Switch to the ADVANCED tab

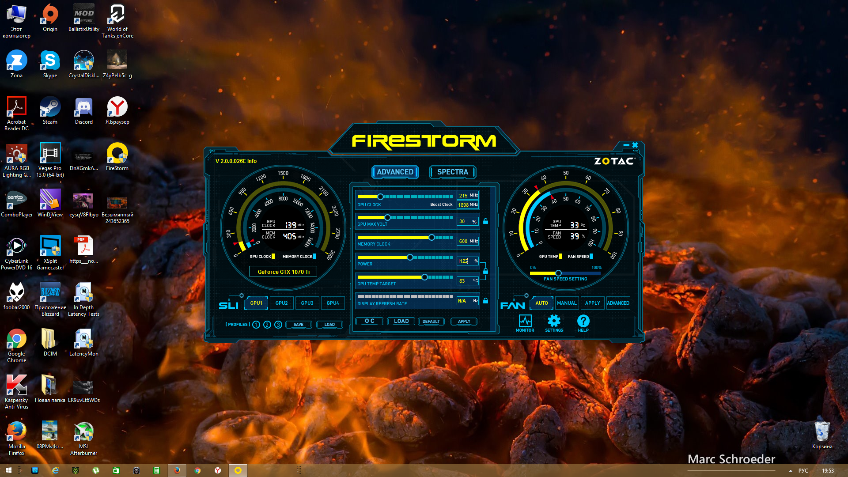(x=395, y=172)
